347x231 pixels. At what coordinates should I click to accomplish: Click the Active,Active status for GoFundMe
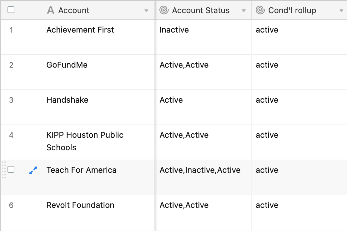tap(184, 65)
